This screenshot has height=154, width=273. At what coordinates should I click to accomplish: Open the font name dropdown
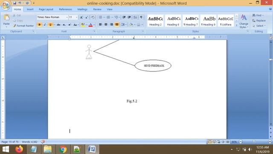click(67, 17)
